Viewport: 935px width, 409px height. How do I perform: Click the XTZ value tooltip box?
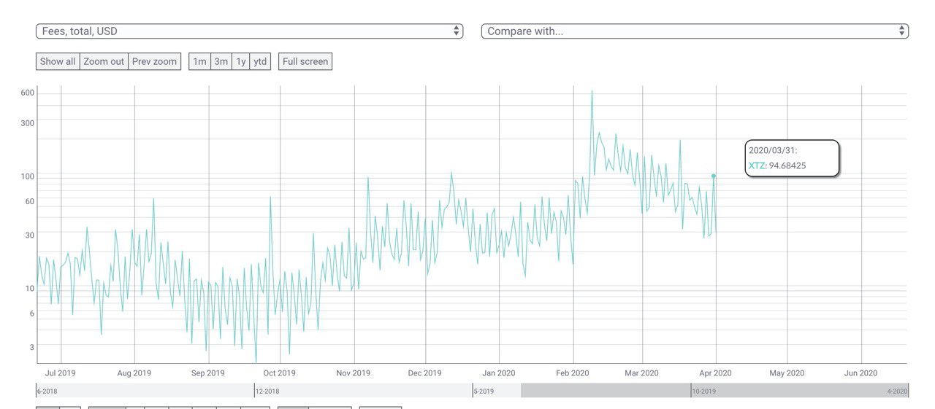coord(792,158)
